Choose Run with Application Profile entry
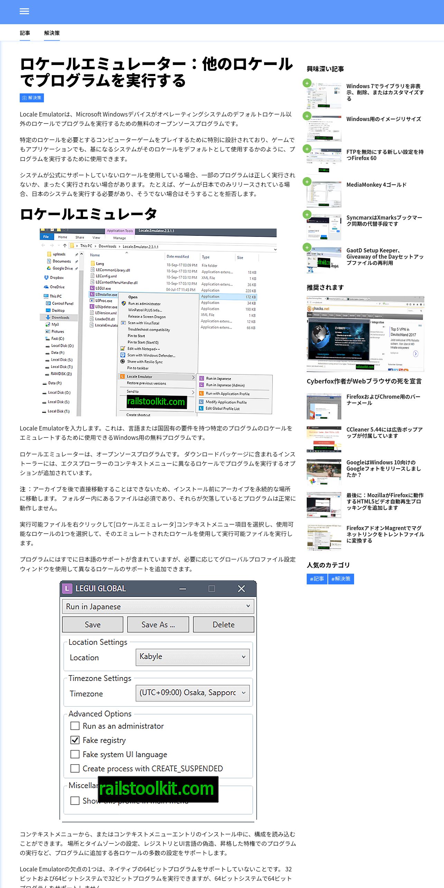The height and width of the screenshot is (888, 444). pos(228,394)
